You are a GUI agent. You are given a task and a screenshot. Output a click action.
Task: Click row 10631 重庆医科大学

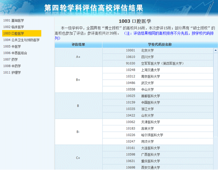tap(158, 161)
